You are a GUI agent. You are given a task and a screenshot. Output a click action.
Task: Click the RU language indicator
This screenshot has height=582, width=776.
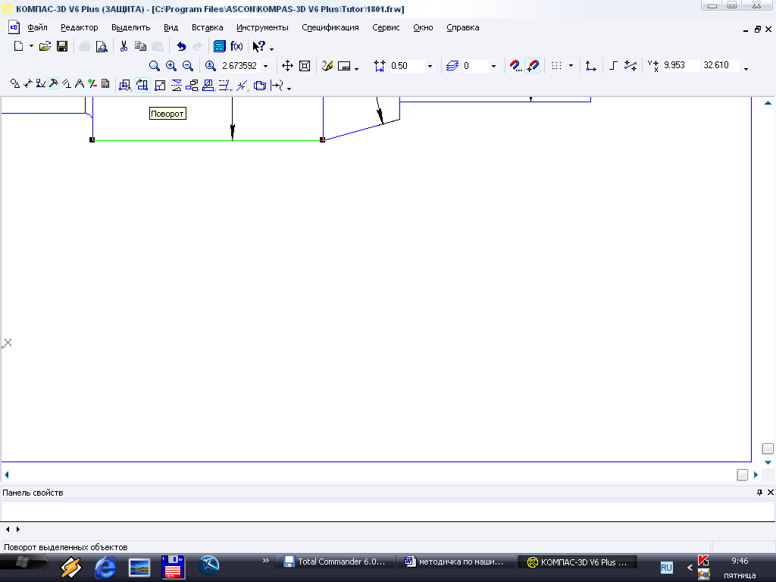coord(666,567)
